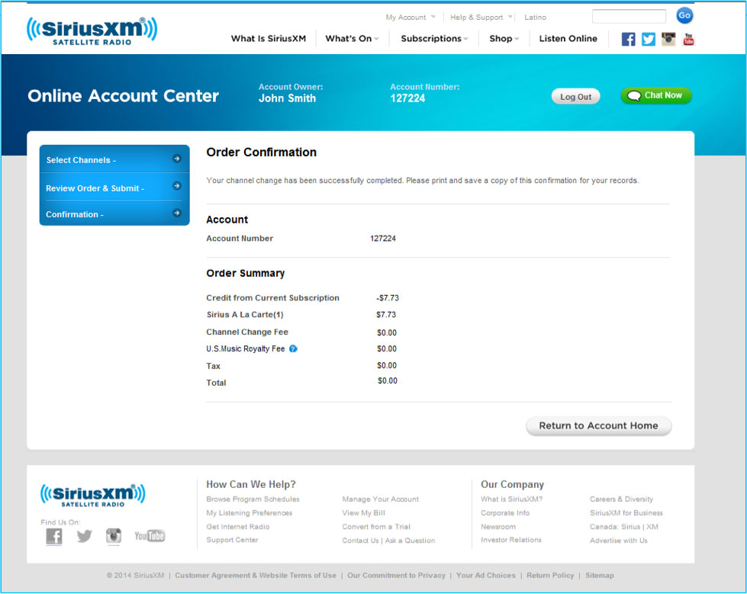Open the header Twitter icon
Screen dimensions: 747x594
tap(649, 39)
